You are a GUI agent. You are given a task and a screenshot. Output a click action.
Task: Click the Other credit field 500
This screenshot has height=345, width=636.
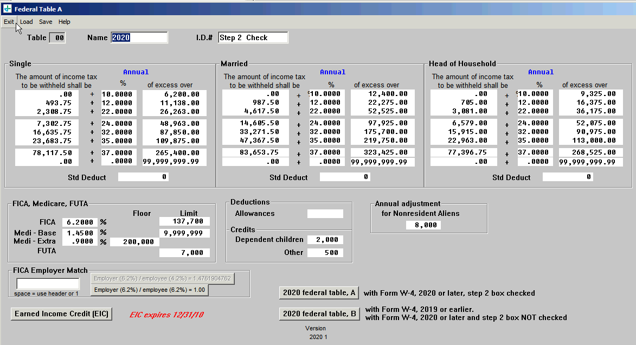click(x=325, y=252)
